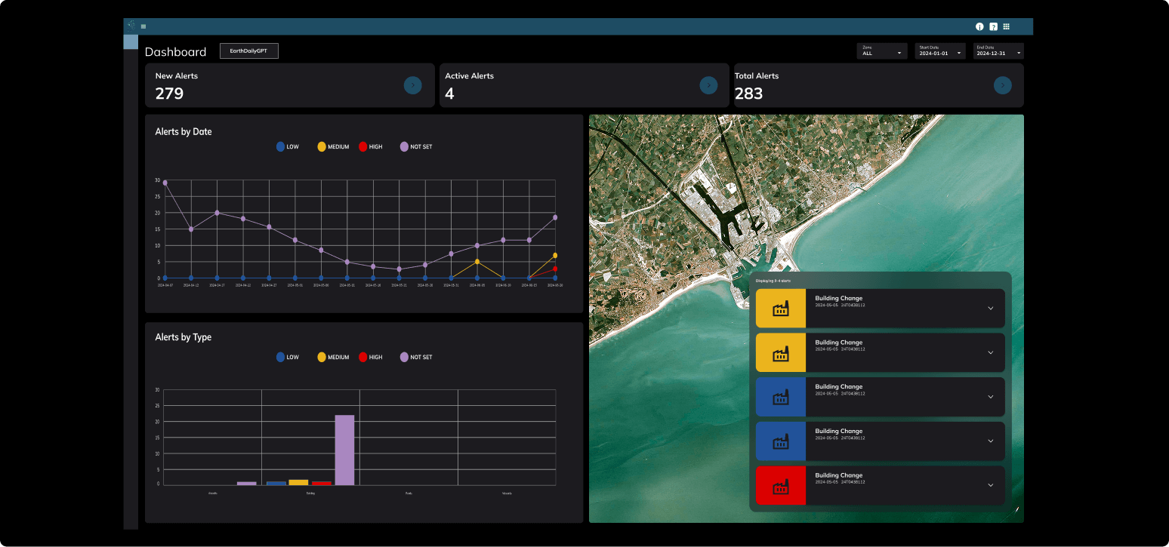Open the help question mark icon

click(x=993, y=26)
